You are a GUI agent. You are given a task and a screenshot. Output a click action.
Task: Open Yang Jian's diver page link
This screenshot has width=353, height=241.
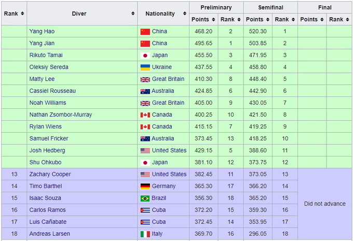point(42,44)
